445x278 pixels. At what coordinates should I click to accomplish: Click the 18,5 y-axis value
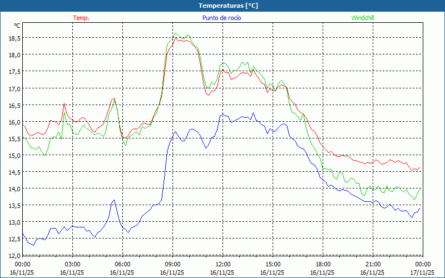(x=14, y=38)
